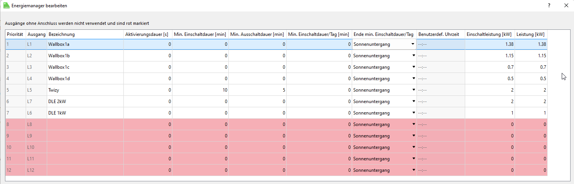This screenshot has height=184, width=574.
Task: Click the Leistung [kW] column header
Action: (x=531, y=34)
